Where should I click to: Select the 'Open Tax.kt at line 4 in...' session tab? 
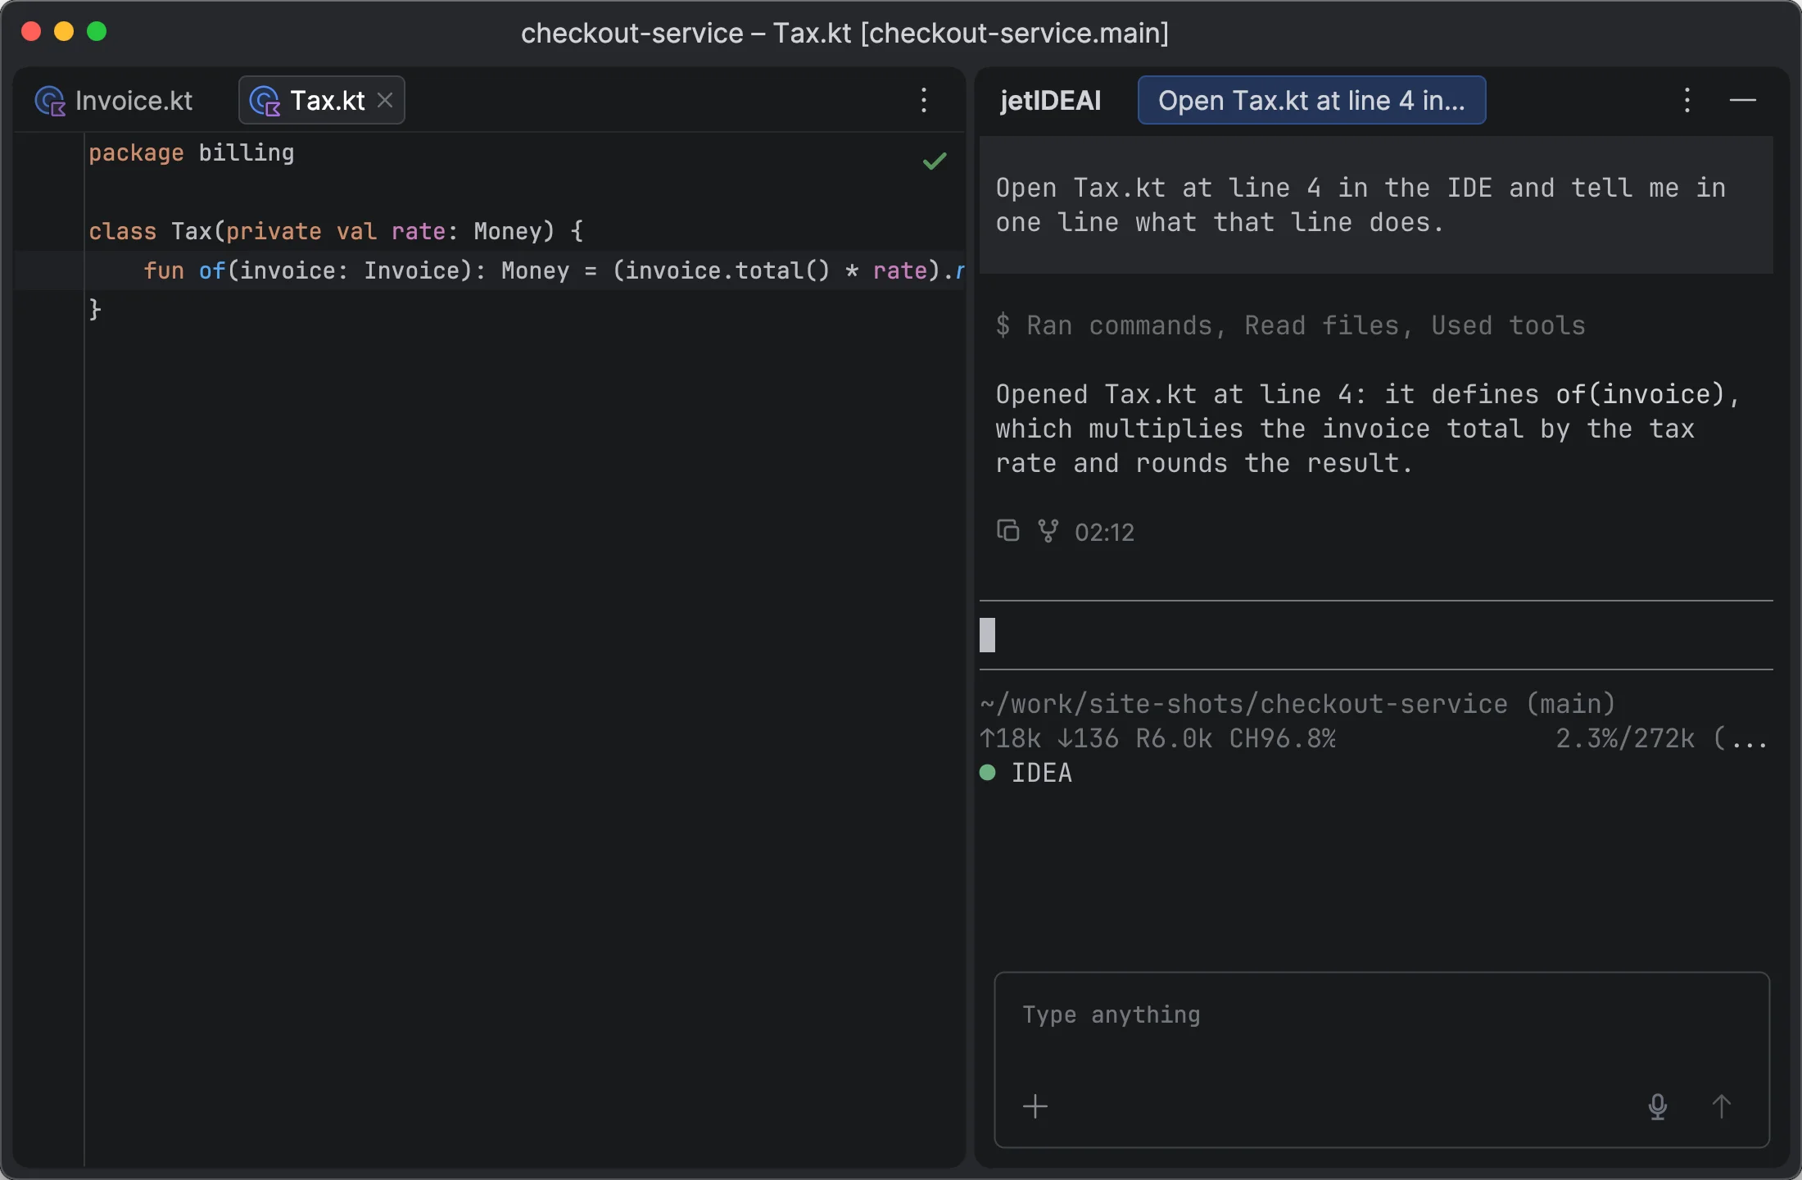tap(1311, 101)
